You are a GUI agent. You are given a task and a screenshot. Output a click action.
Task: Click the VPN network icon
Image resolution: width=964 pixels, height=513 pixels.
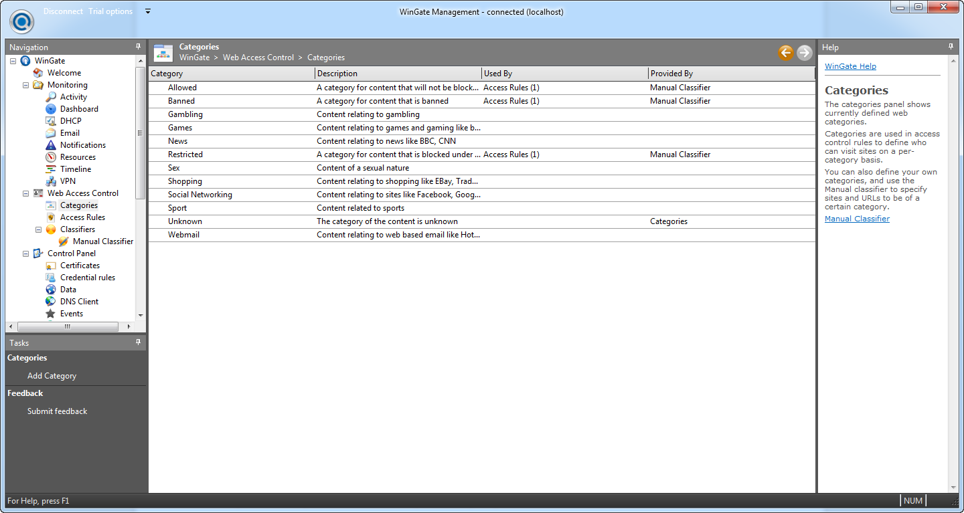tap(50, 181)
